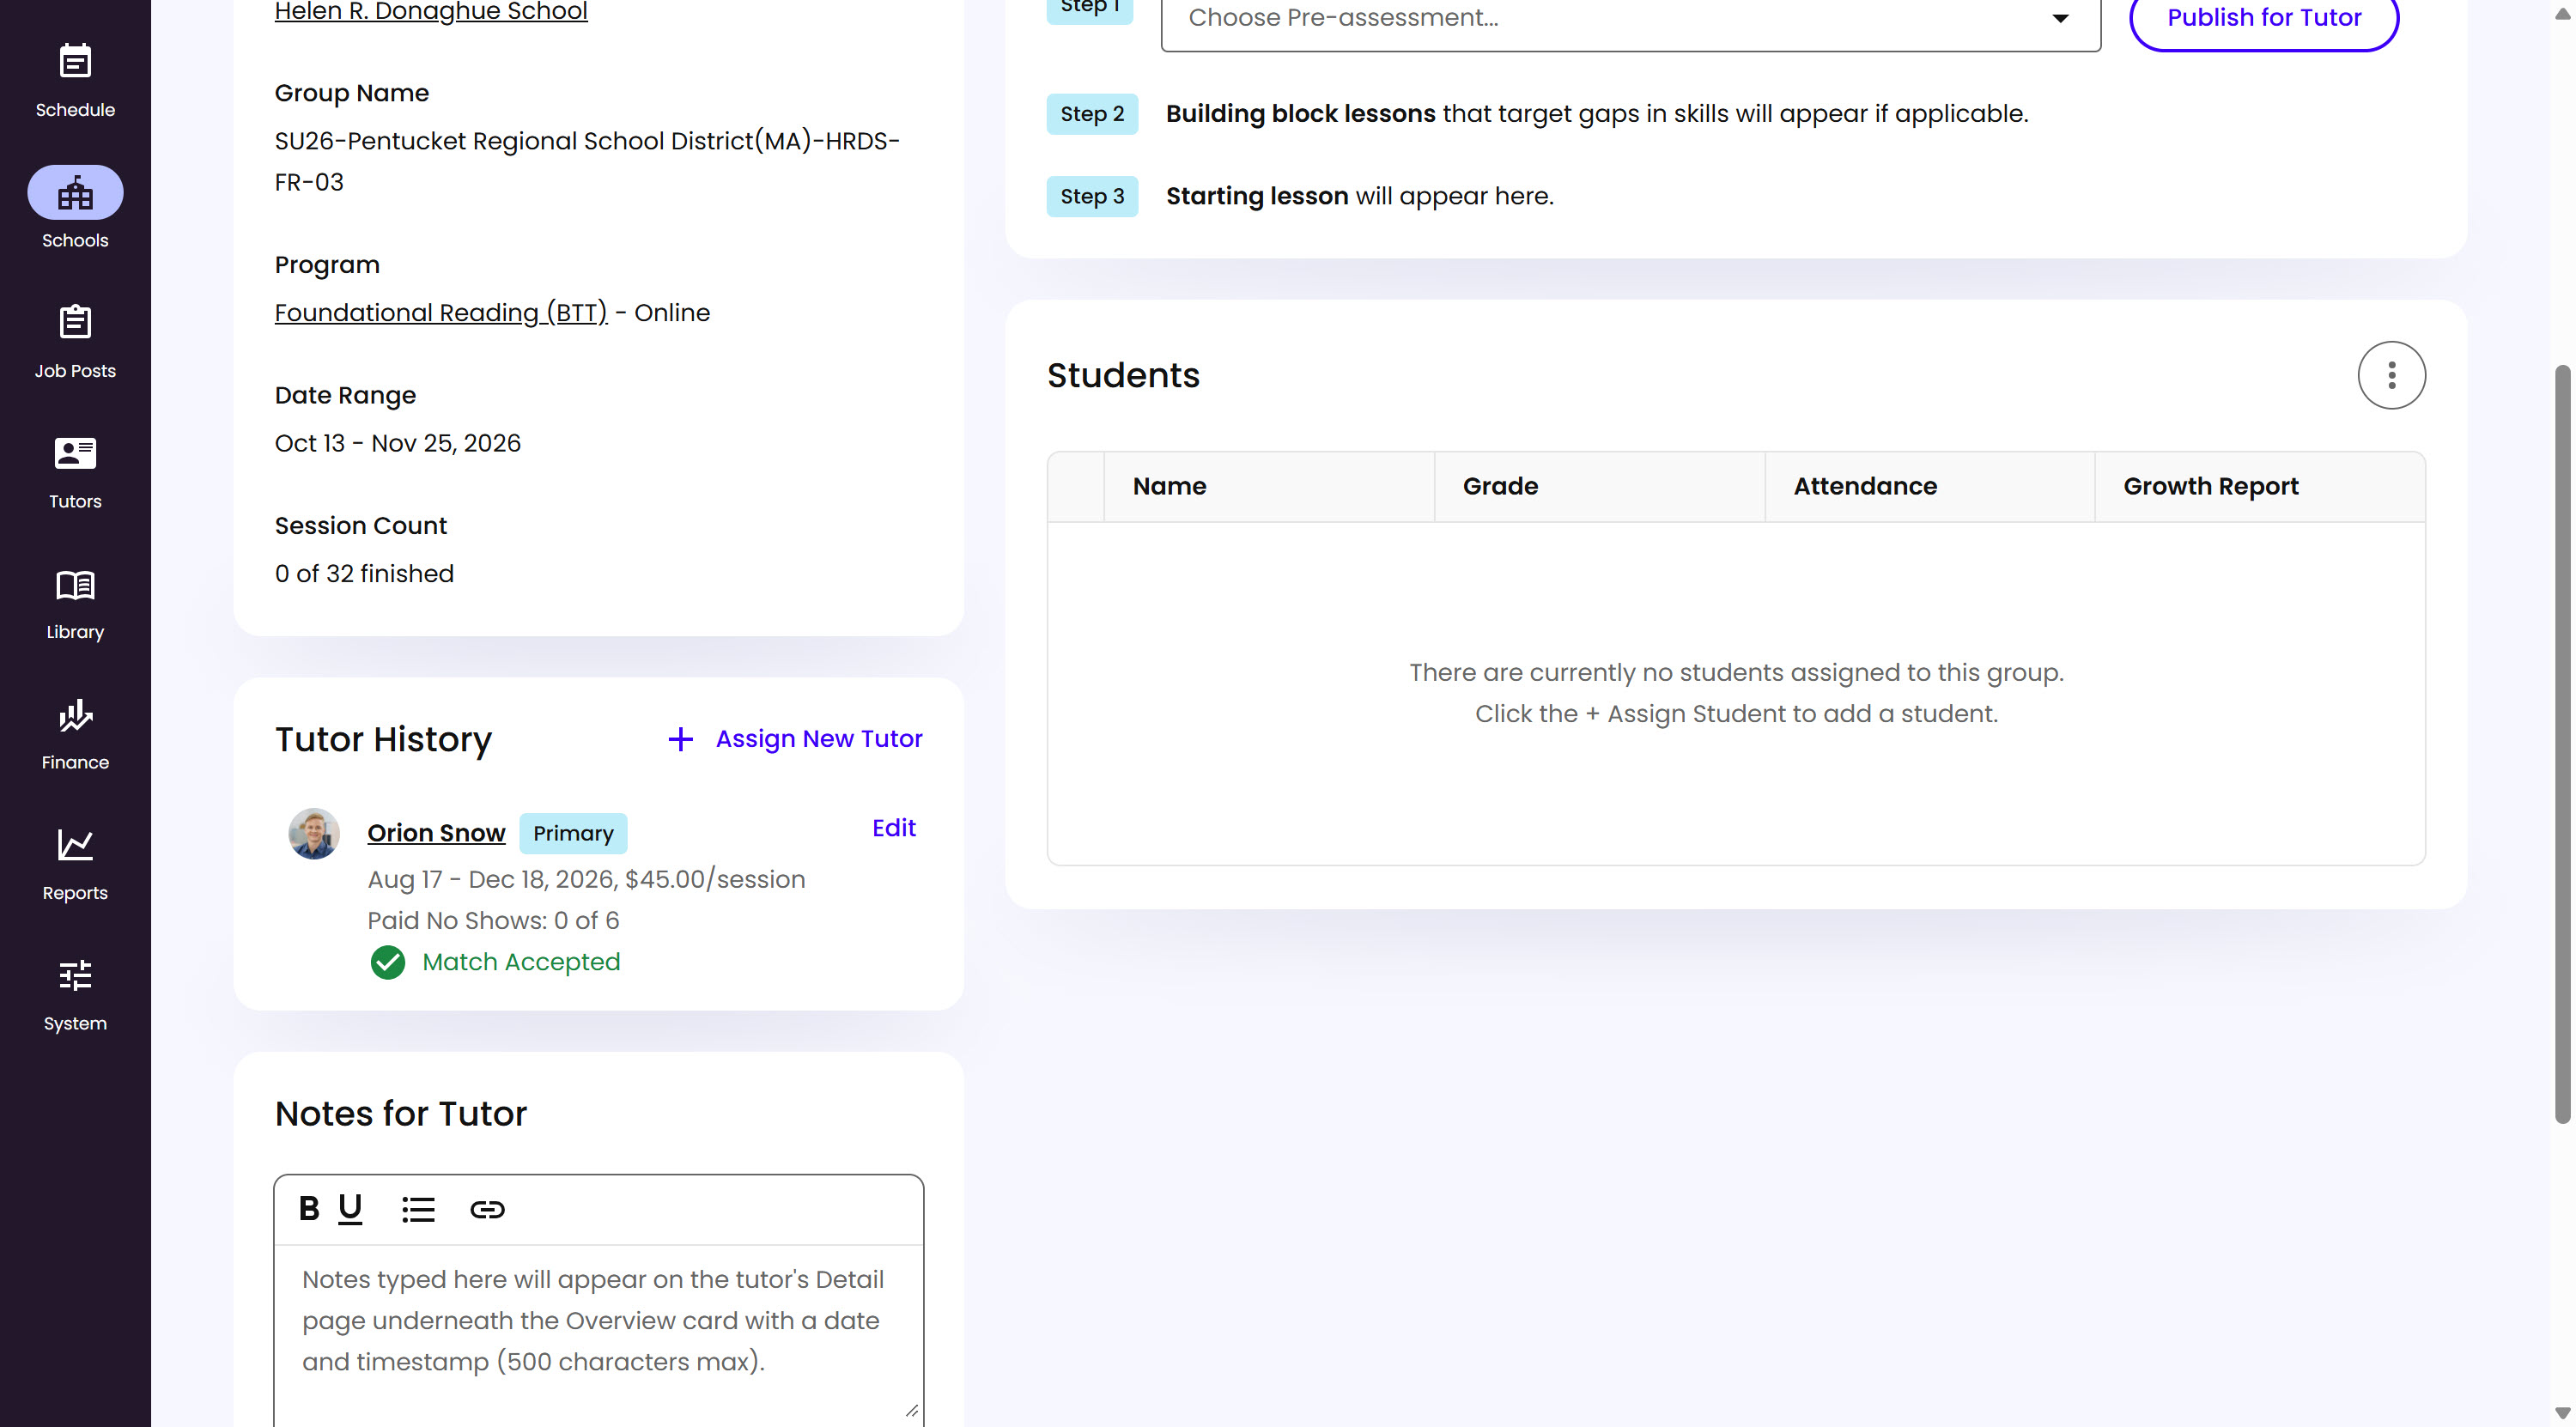
Task: Click the 'Oct 13 - Nov 25, 2026' date range
Action: tap(398, 443)
